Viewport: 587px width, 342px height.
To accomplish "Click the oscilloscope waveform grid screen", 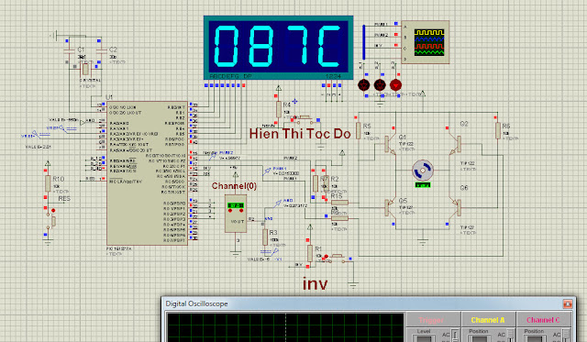I will [x=285, y=327].
